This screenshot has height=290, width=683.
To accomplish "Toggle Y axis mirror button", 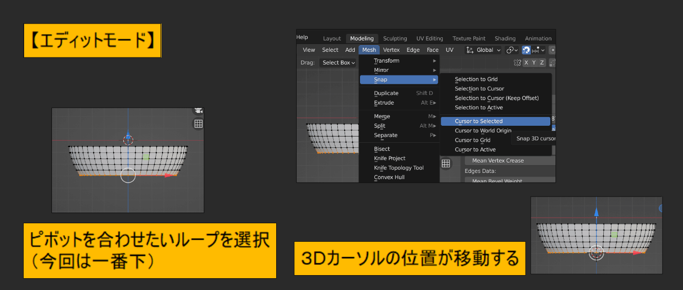I will 534,63.
